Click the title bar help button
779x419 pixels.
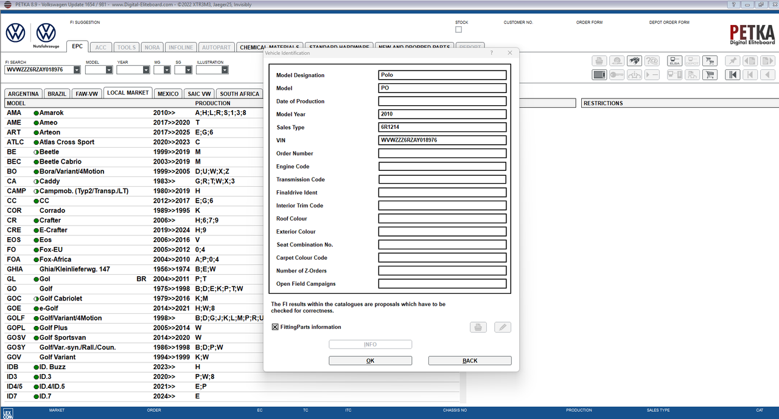point(735,4)
